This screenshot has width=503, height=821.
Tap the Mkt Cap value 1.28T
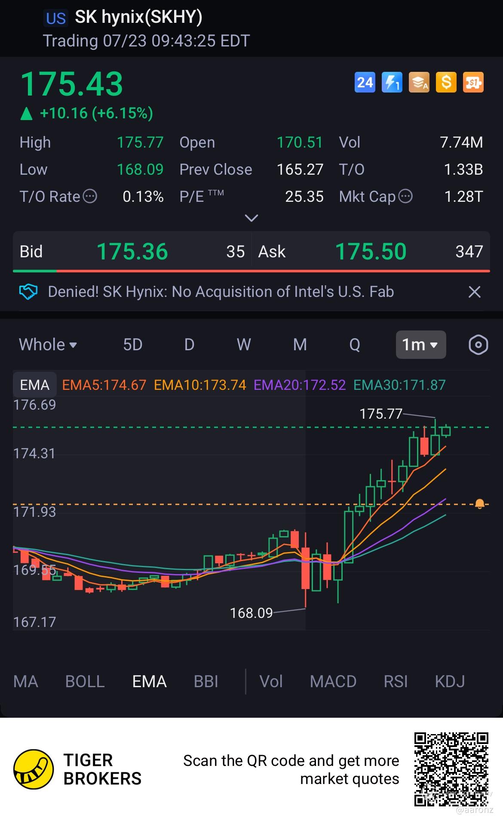coord(464,197)
